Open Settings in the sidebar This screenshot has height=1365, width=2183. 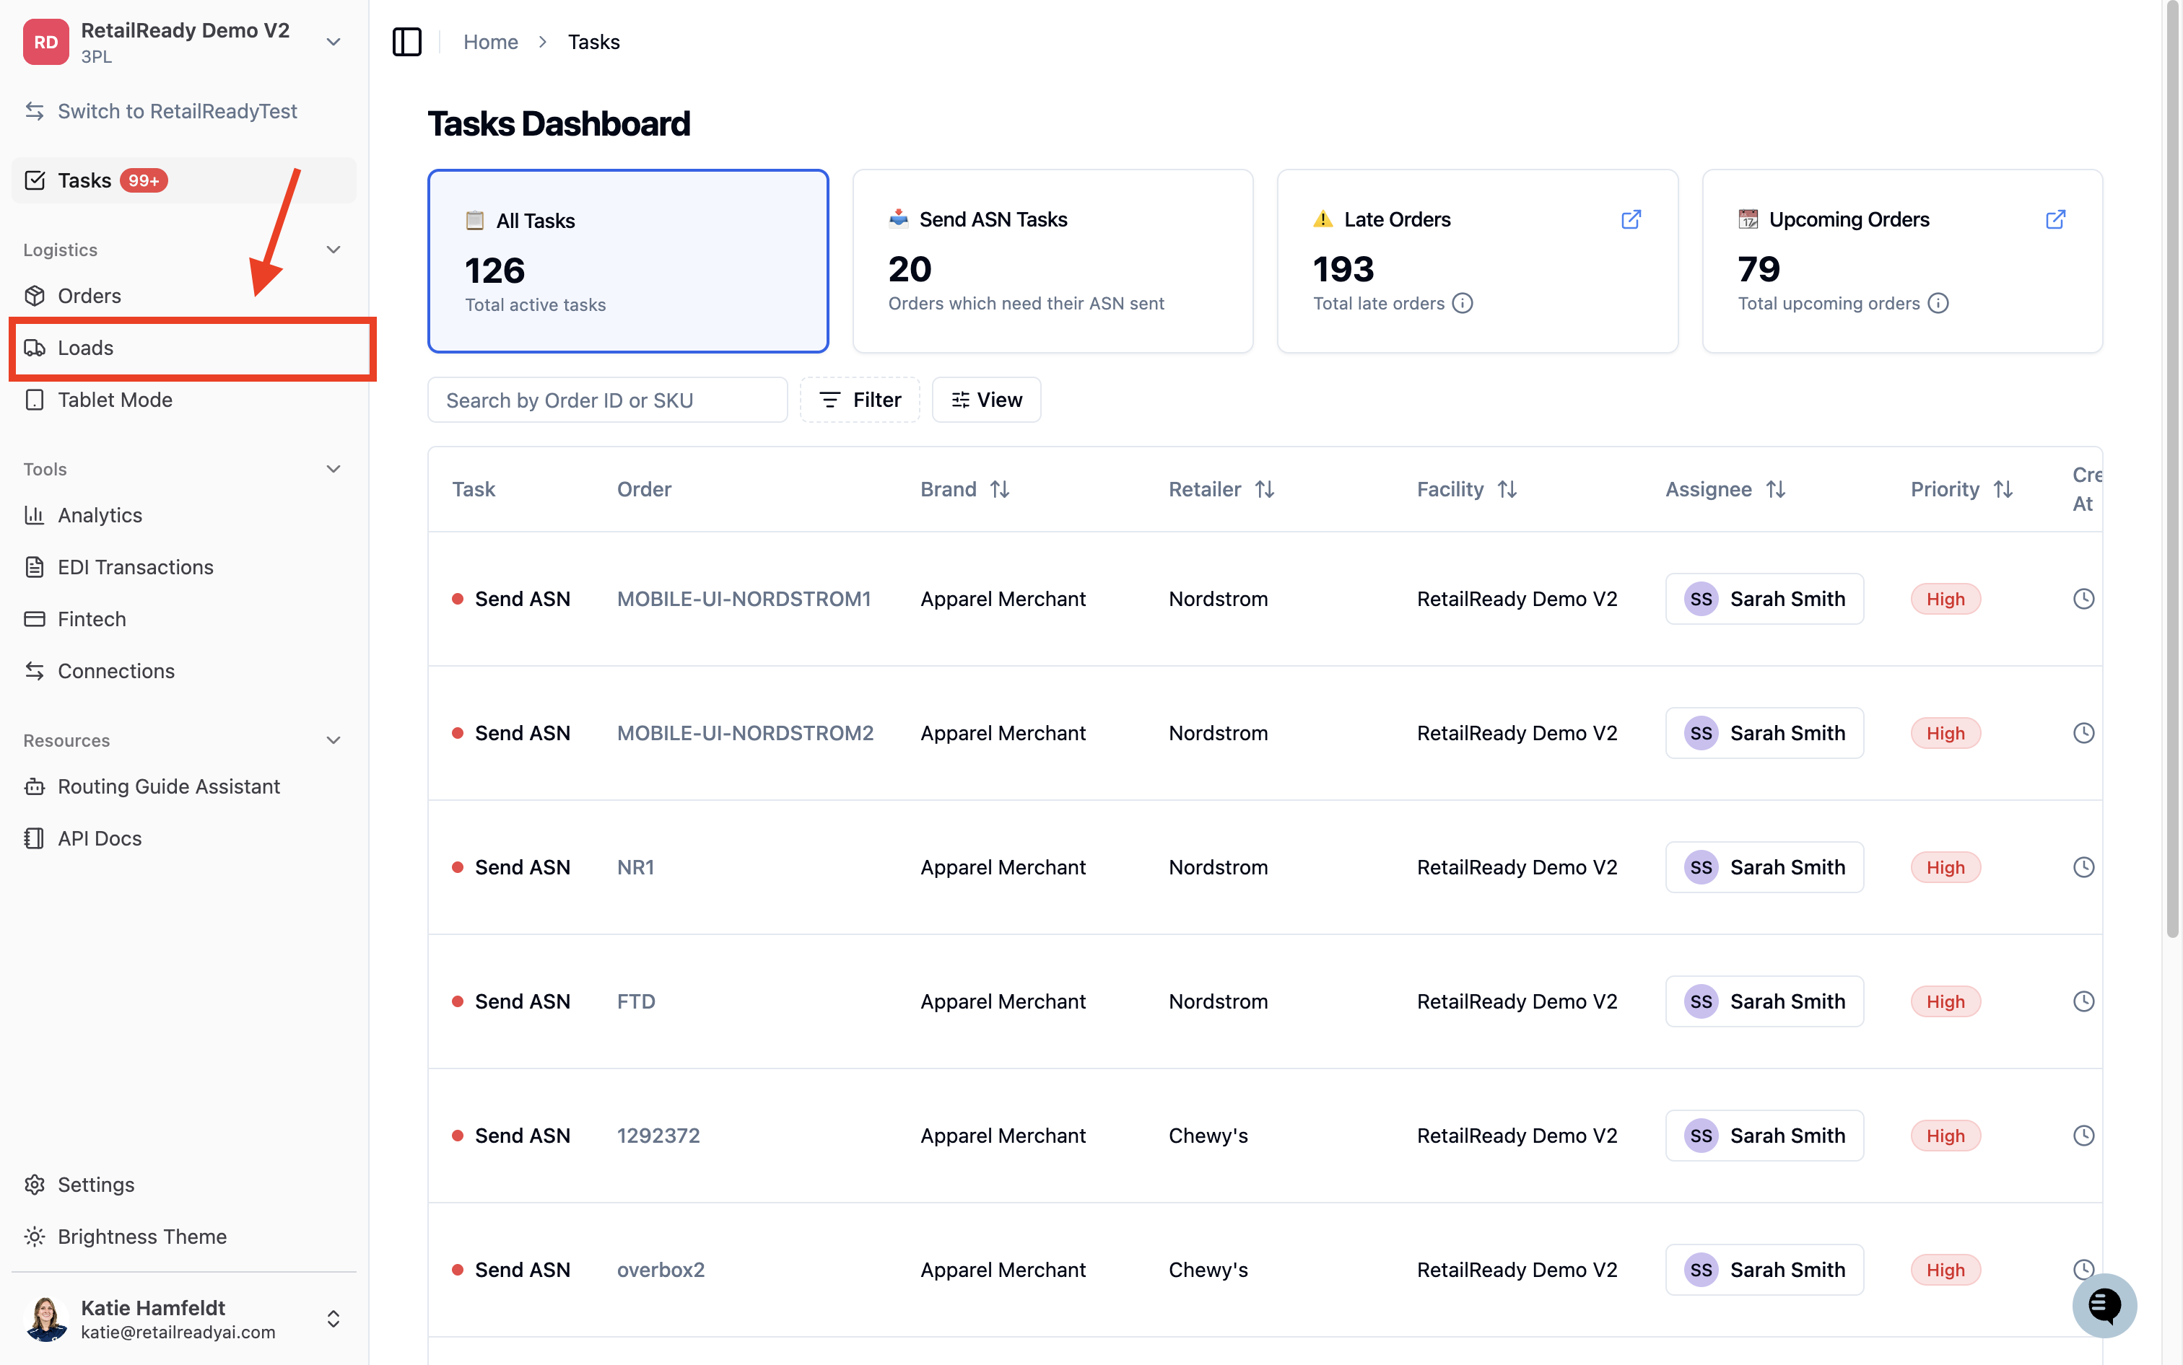click(184, 1185)
